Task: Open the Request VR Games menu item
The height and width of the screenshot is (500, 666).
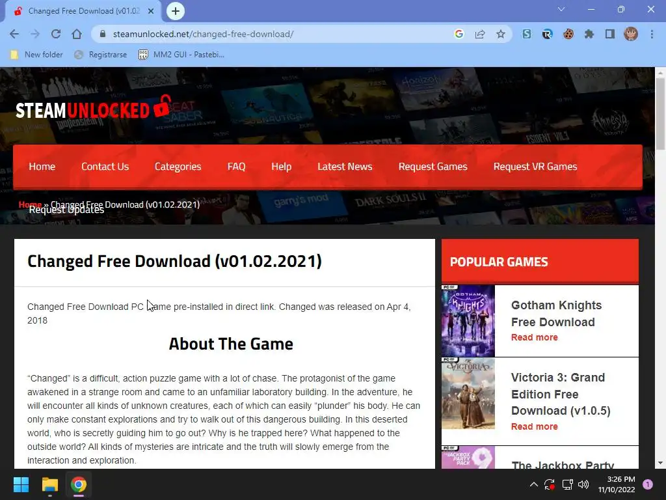Action: pyautogui.click(x=535, y=167)
